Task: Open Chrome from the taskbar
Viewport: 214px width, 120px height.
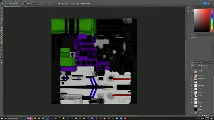Action: point(35,118)
